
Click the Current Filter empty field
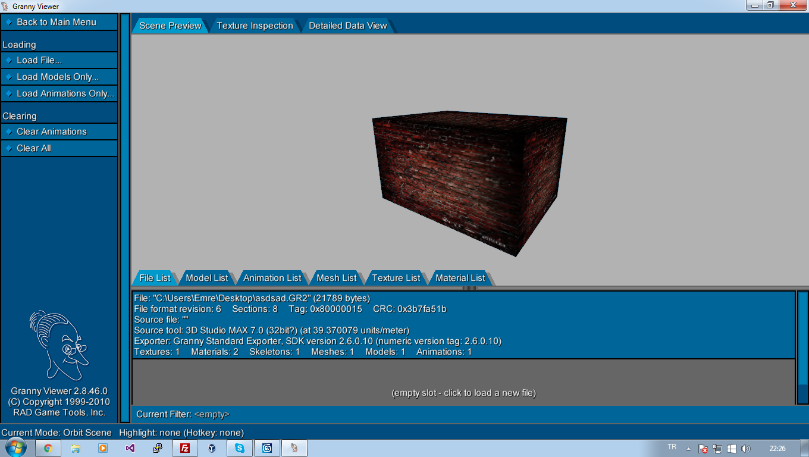pyautogui.click(x=212, y=414)
